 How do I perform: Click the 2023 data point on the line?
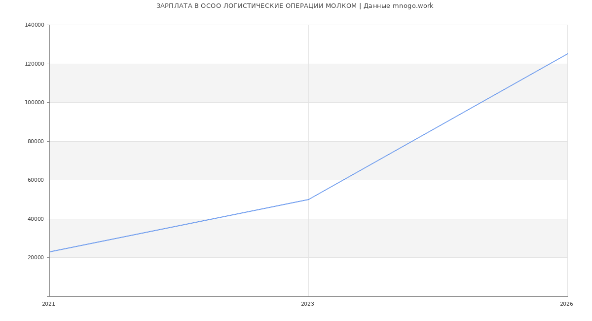(308, 200)
